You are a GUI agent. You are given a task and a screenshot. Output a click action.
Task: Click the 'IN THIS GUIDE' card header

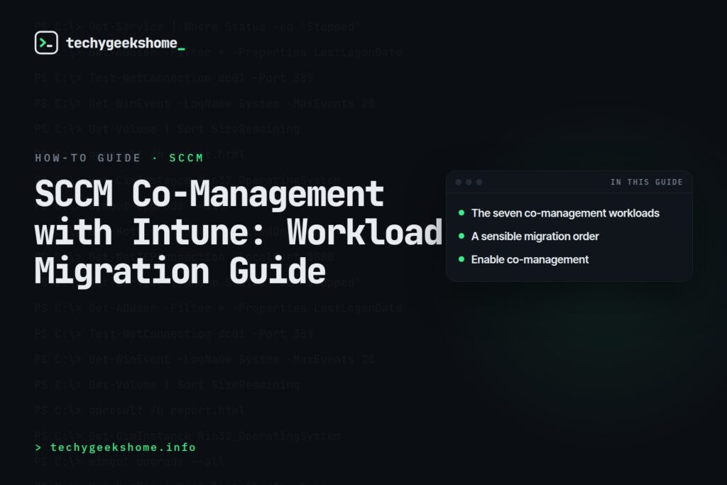click(x=646, y=182)
